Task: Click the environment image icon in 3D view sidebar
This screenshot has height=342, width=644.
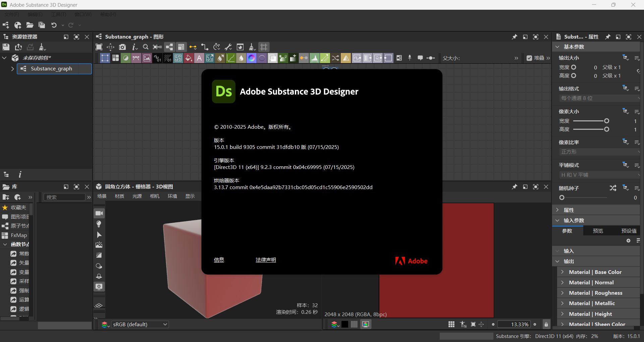Action: (99, 245)
